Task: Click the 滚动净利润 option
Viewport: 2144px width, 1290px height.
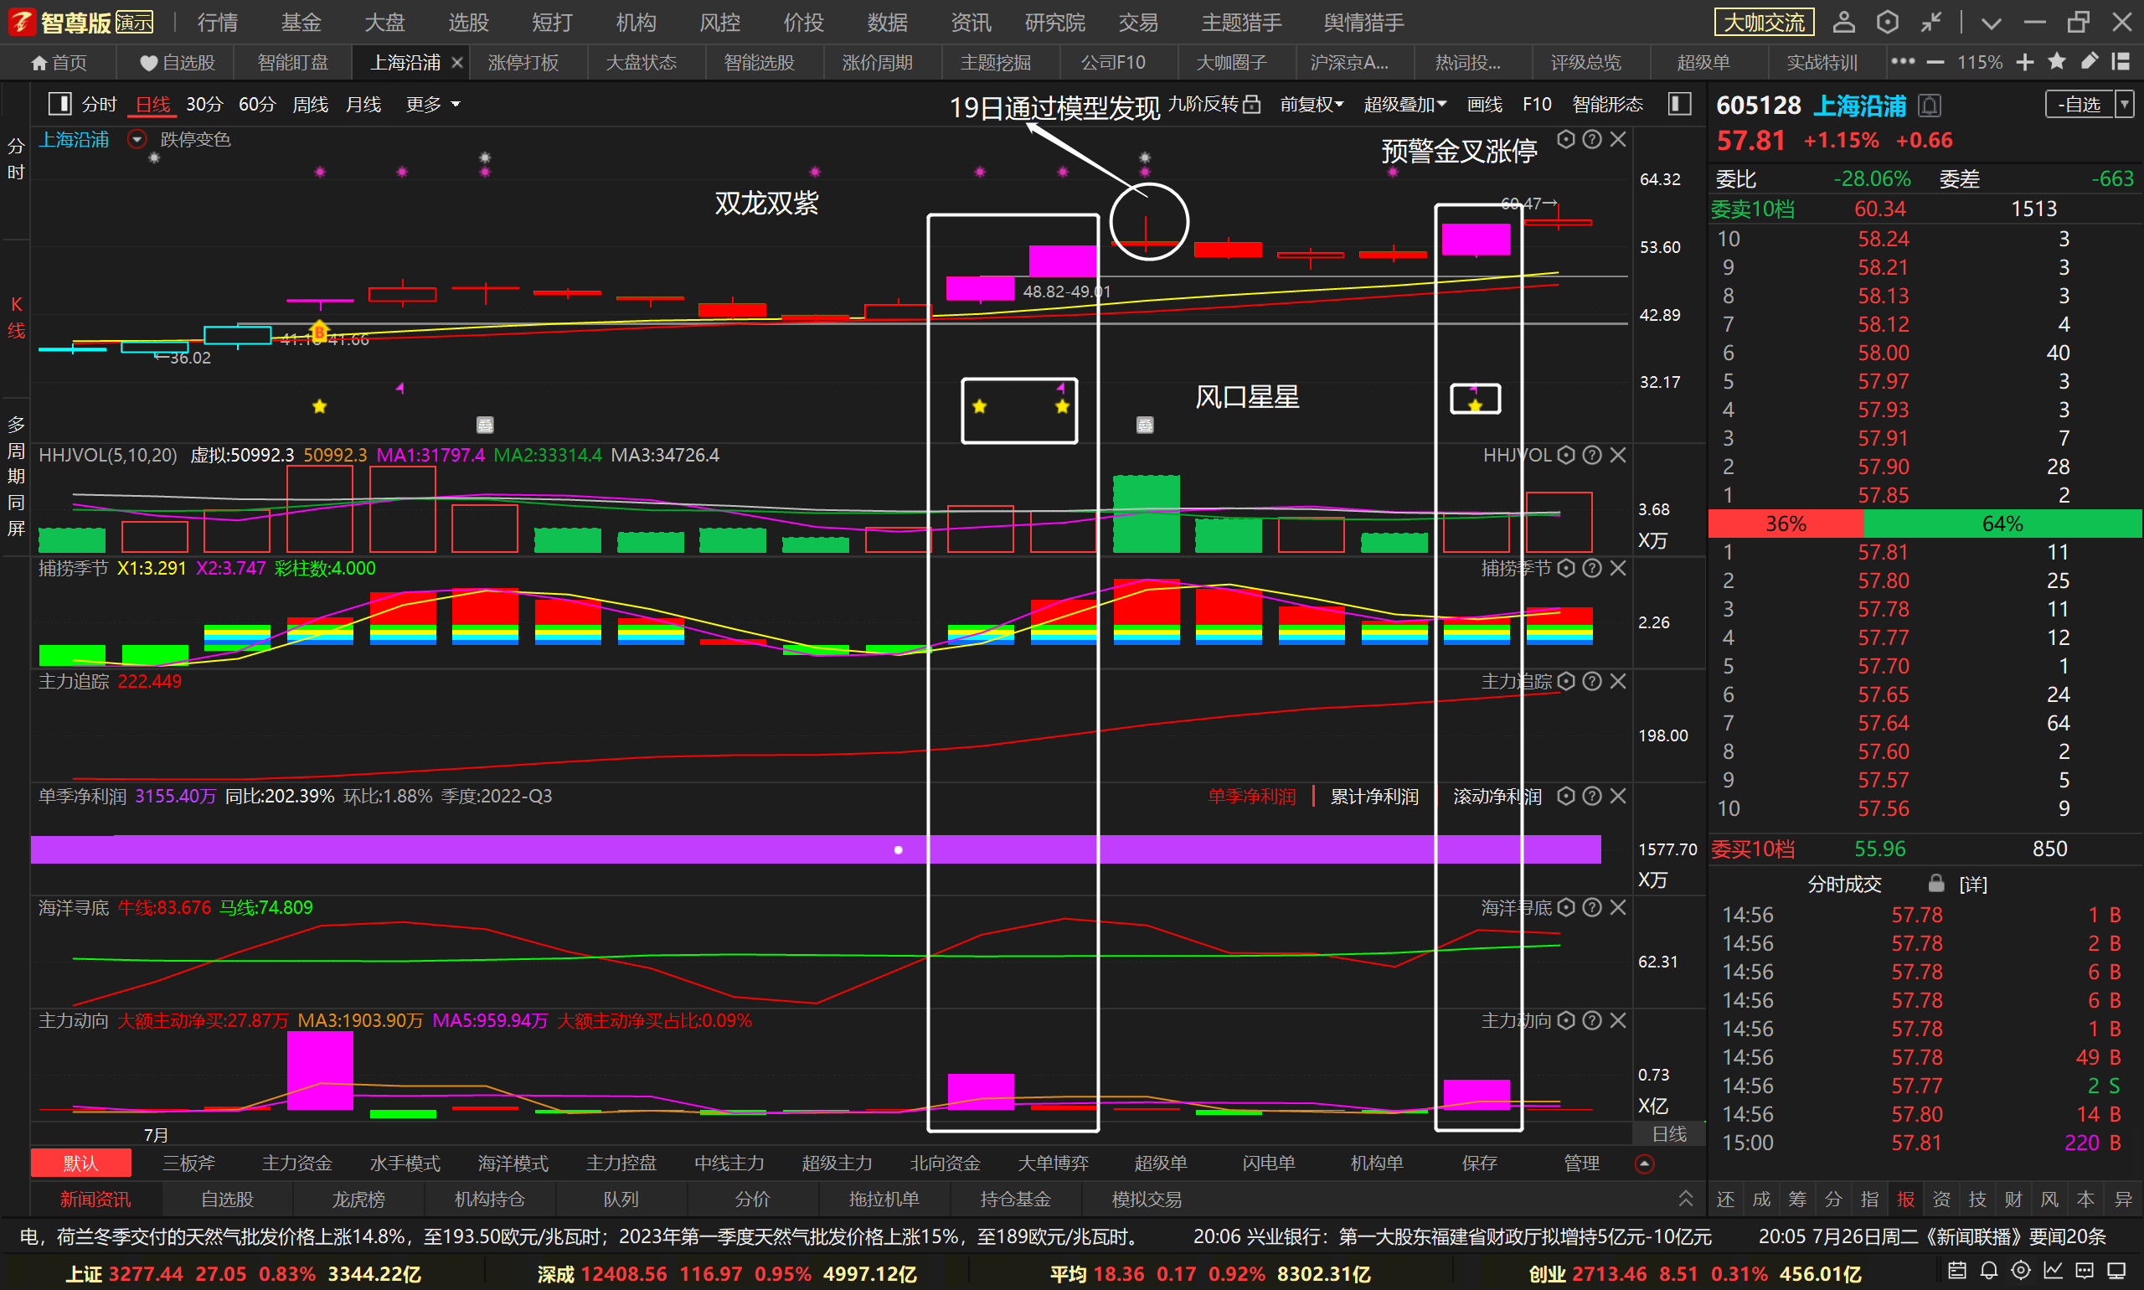Action: (x=1497, y=797)
